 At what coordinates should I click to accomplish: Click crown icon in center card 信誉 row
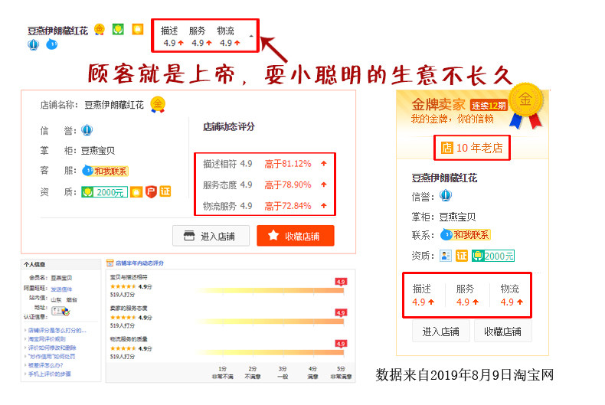(87, 130)
